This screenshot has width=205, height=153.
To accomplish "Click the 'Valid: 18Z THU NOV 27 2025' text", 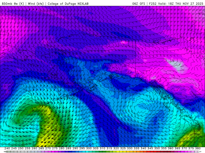I will tap(181, 4).
